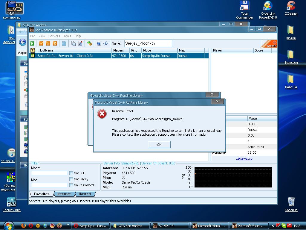Click the orange Refresh Server icon
The width and height of the screenshot is (306, 230).
55,43
